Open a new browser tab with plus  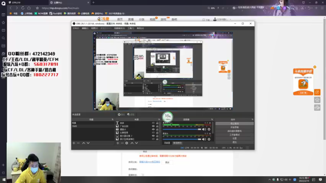(x=93, y=2)
